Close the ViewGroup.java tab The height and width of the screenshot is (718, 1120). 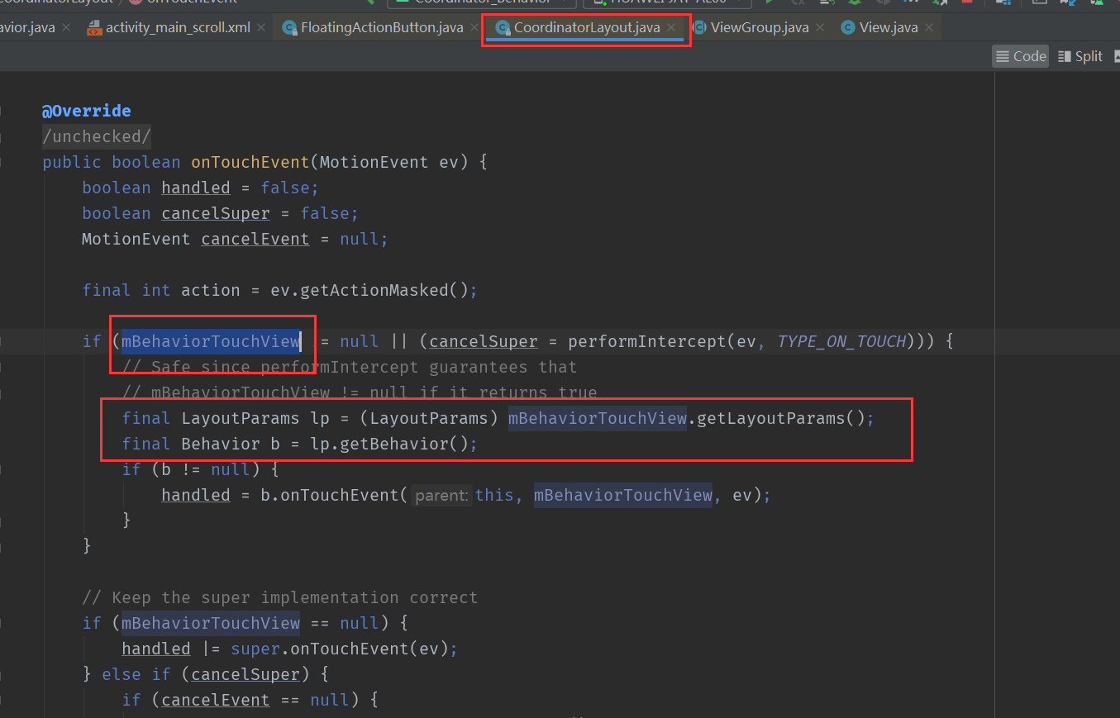[820, 27]
